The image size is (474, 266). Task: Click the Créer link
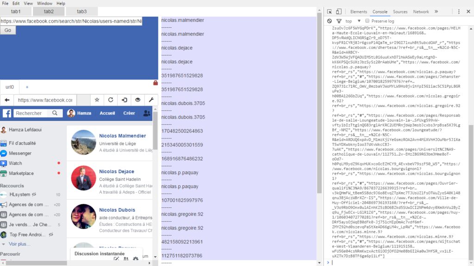click(x=129, y=113)
